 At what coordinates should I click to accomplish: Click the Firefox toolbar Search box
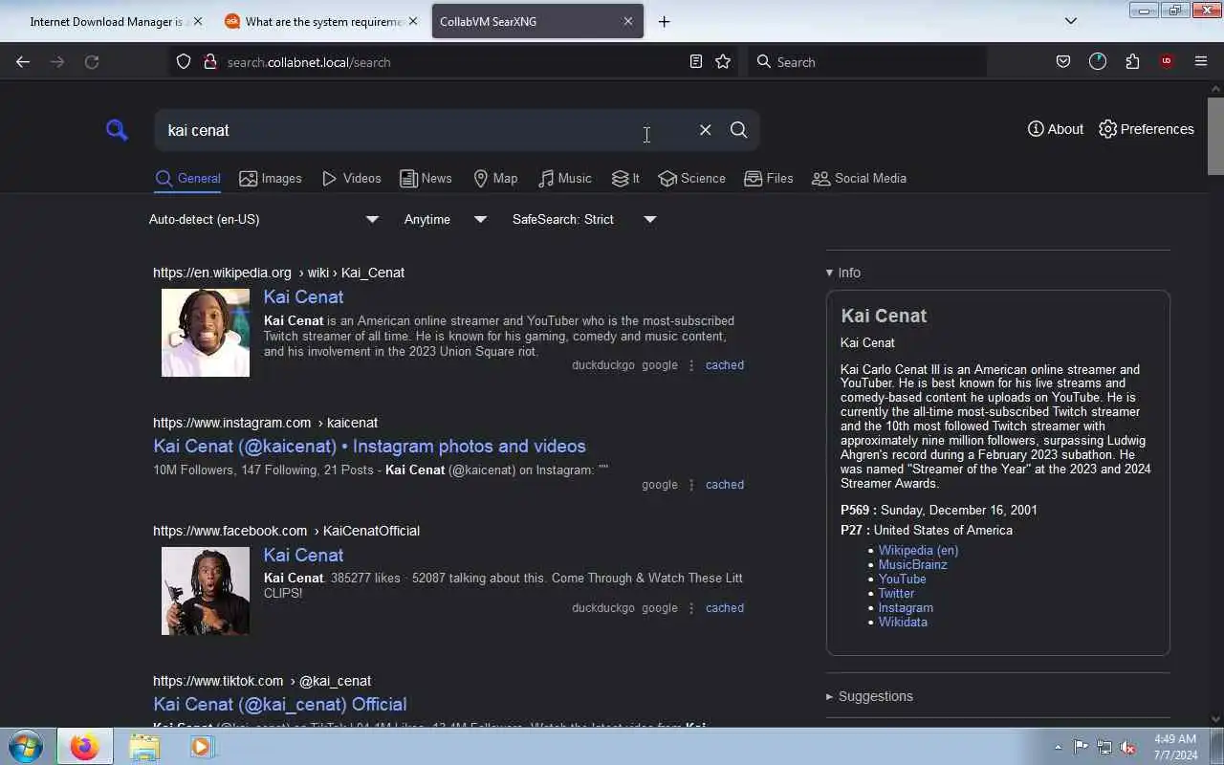coord(867,62)
